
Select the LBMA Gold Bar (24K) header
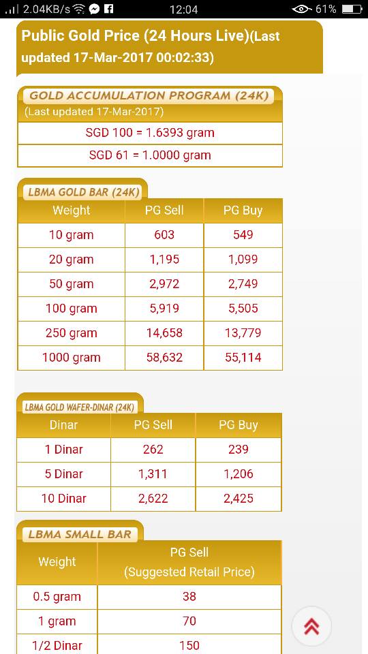82,192
